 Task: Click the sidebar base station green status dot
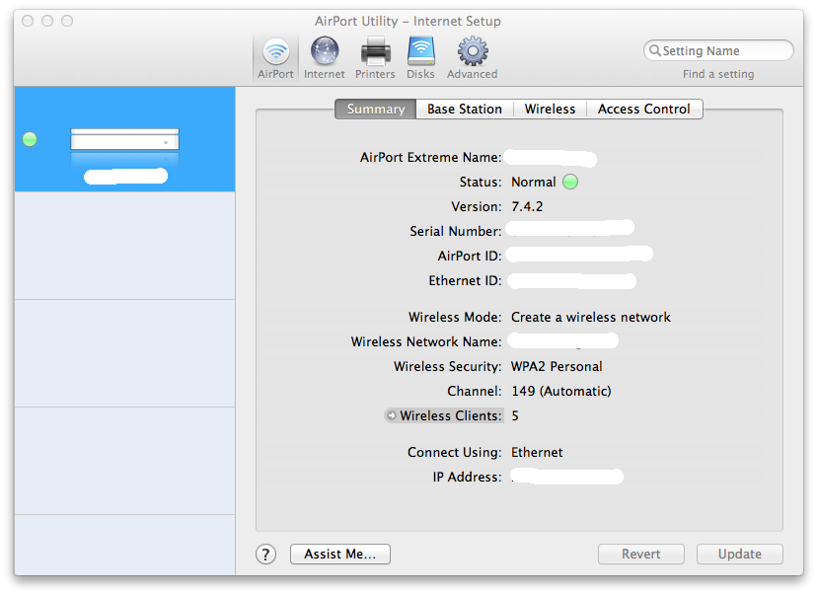click(30, 139)
